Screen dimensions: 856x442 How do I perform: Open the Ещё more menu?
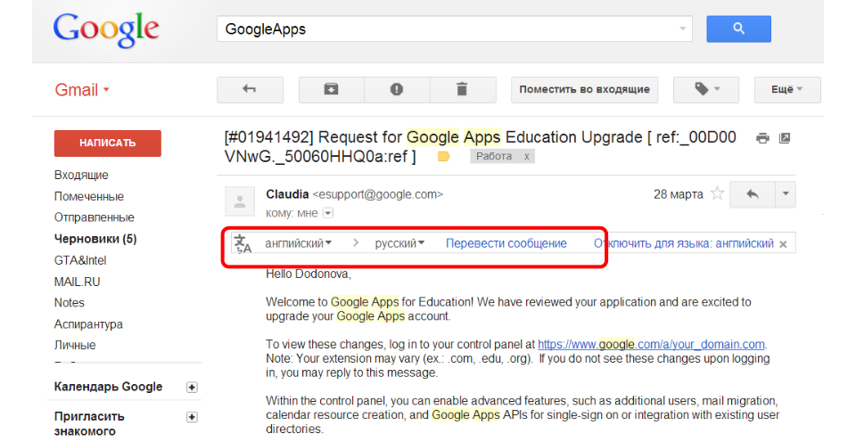787,89
